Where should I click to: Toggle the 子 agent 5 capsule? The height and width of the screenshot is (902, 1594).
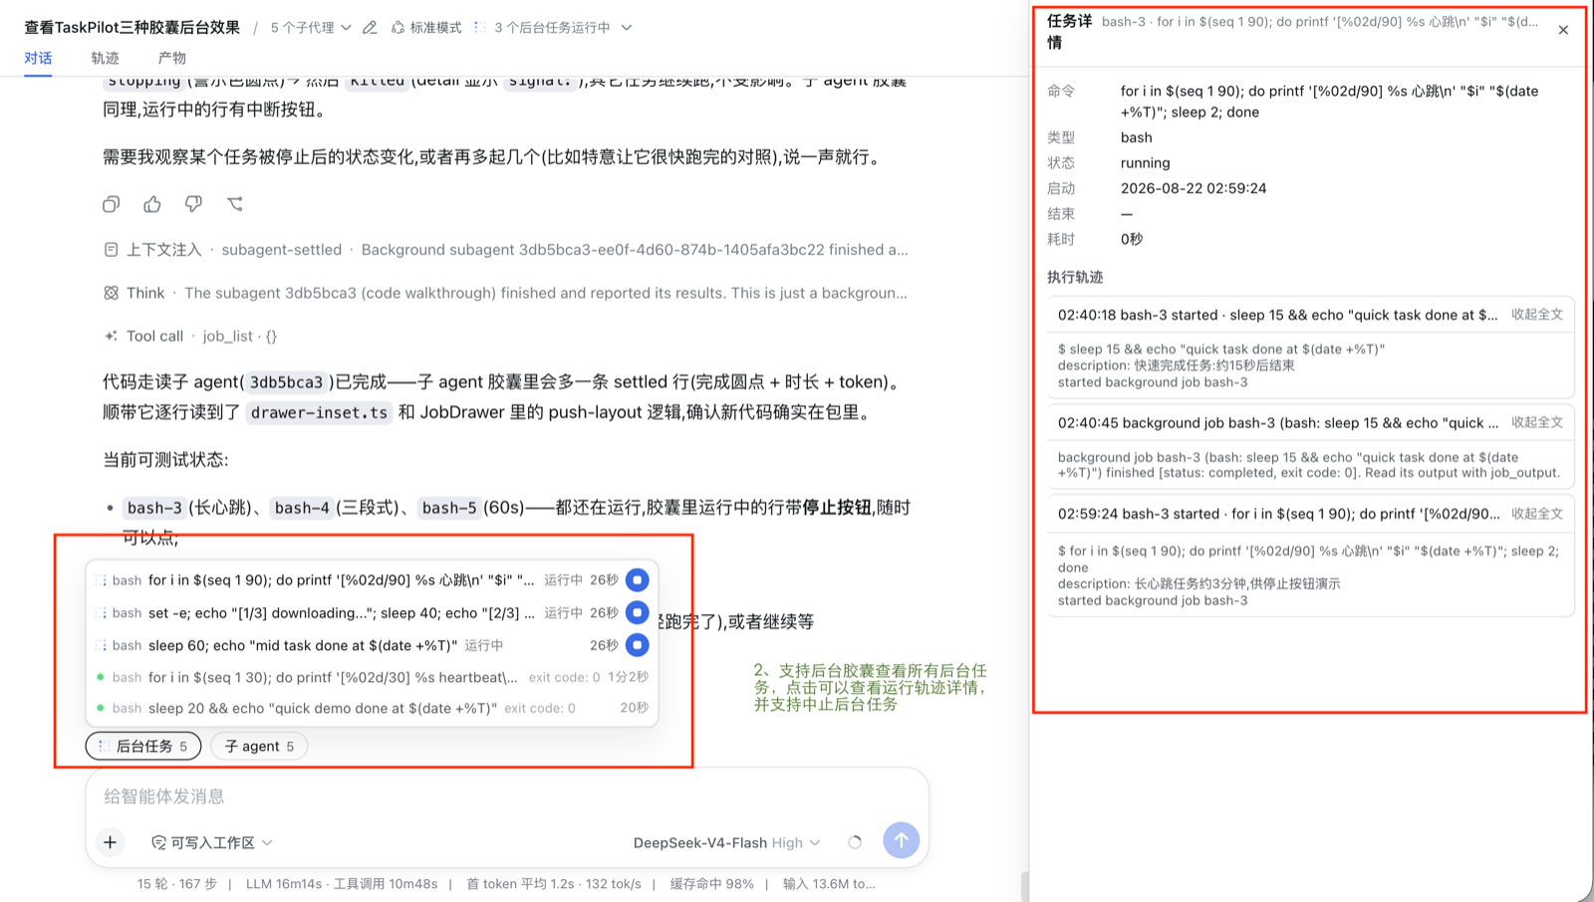(x=259, y=746)
